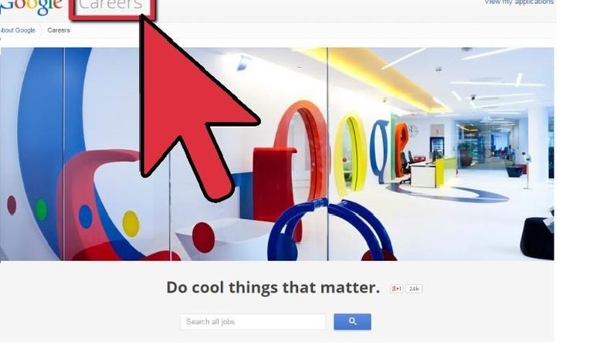Click the g+1 share button
The image size is (590, 349).
pos(396,289)
